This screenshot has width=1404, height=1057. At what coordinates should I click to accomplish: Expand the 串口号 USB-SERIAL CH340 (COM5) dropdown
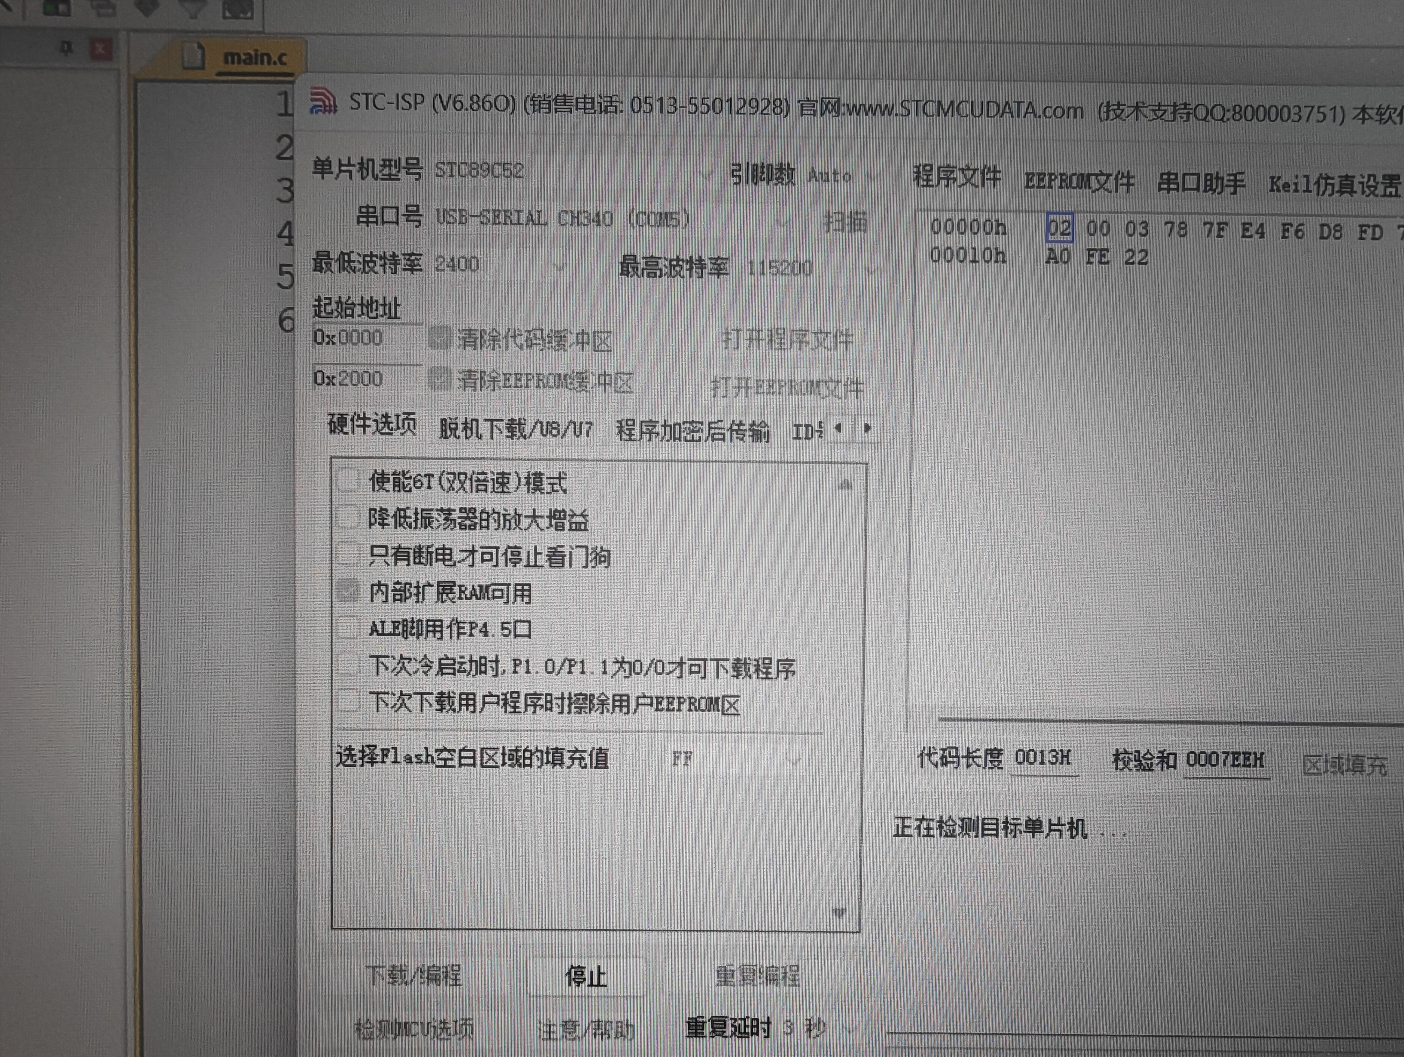[613, 220]
